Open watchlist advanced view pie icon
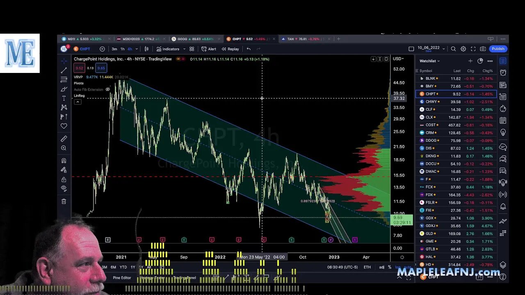The width and height of the screenshot is (525, 295). [x=480, y=61]
